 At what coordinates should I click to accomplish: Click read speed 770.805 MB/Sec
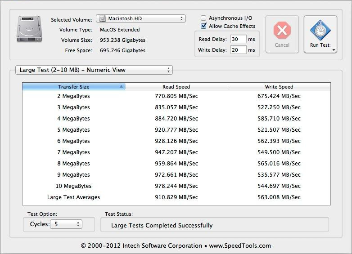click(x=176, y=96)
